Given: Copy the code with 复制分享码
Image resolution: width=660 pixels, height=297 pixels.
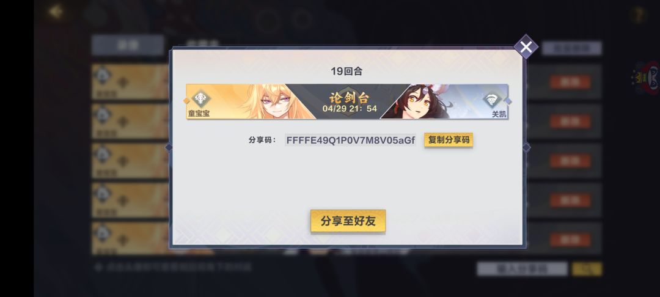Looking at the screenshot, I should tap(449, 140).
